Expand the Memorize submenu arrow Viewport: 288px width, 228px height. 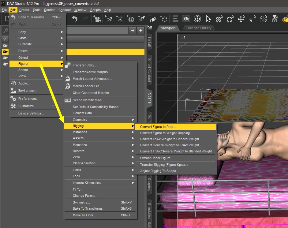point(133,145)
